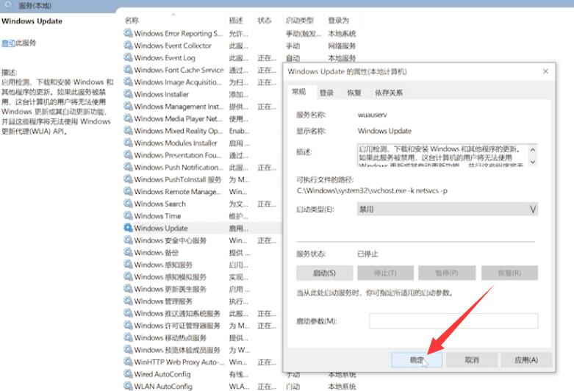The width and height of the screenshot is (574, 391).
Task: Click the Windows Event Log gear icon
Action: (128, 57)
